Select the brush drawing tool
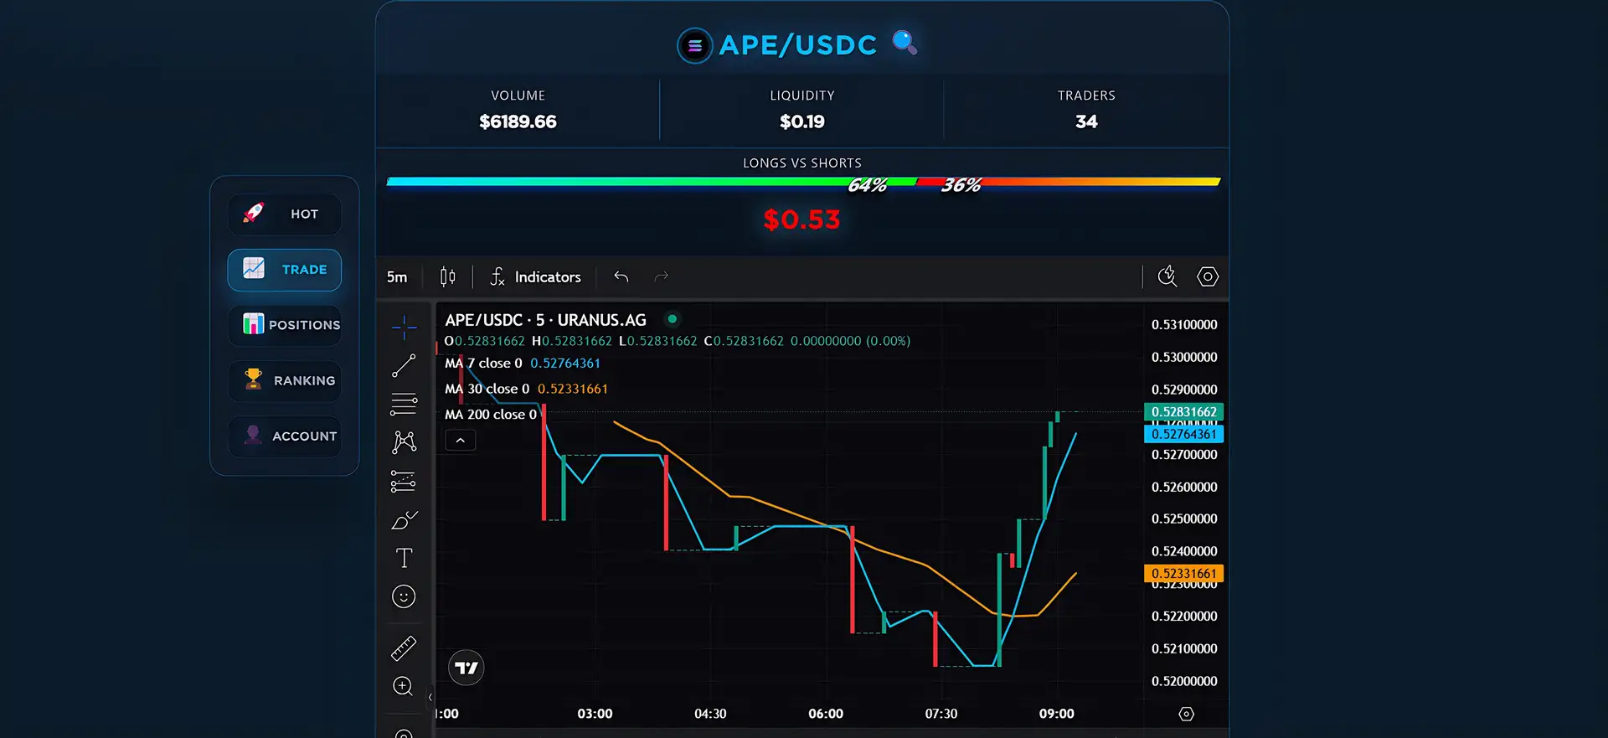1608x738 pixels. [404, 520]
